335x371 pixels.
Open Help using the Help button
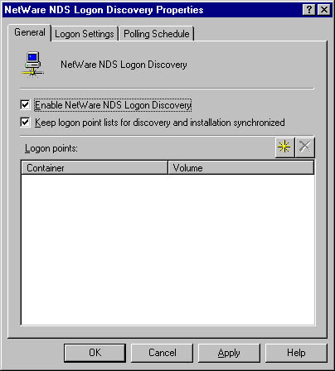click(x=296, y=353)
